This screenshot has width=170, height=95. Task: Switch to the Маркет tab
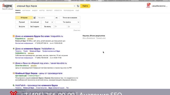(x=49, y=11)
